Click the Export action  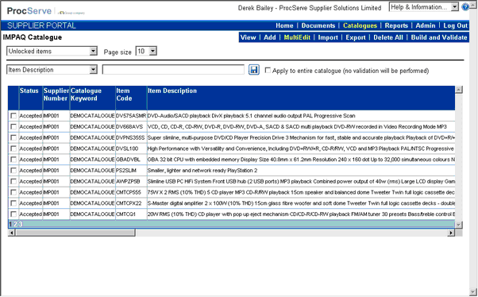pyautogui.click(x=356, y=37)
